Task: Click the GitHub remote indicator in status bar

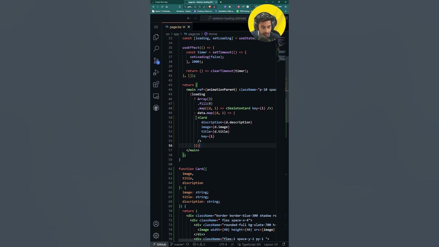Action: click(x=159, y=244)
